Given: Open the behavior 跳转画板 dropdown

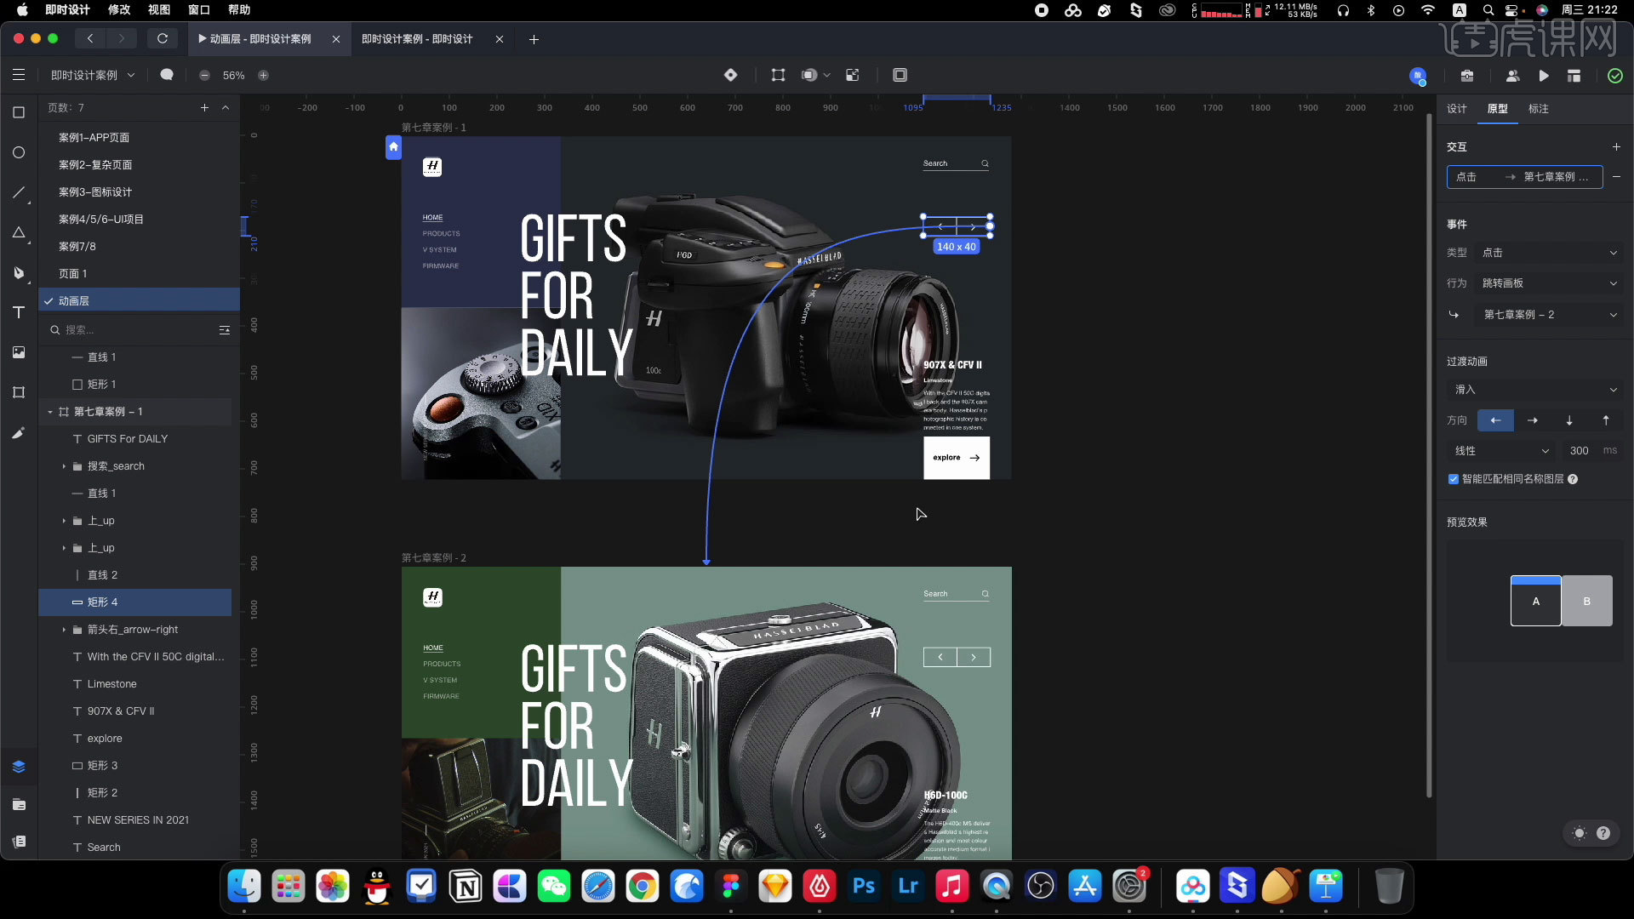Looking at the screenshot, I should tap(1549, 283).
